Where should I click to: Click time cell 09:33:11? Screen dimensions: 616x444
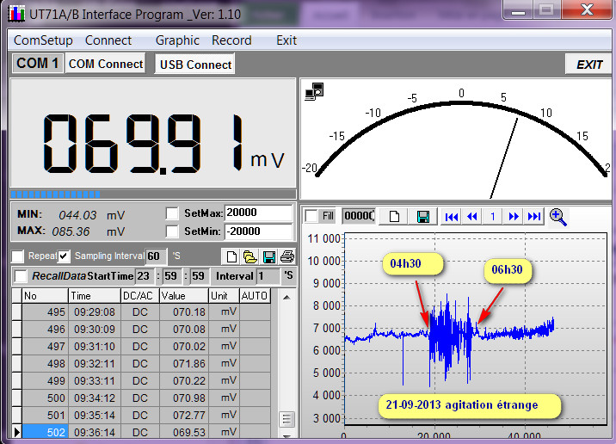click(x=95, y=381)
